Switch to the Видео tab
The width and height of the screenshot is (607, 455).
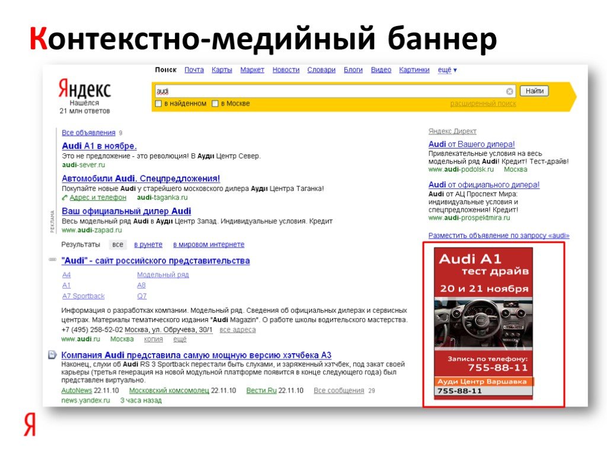pyautogui.click(x=381, y=70)
